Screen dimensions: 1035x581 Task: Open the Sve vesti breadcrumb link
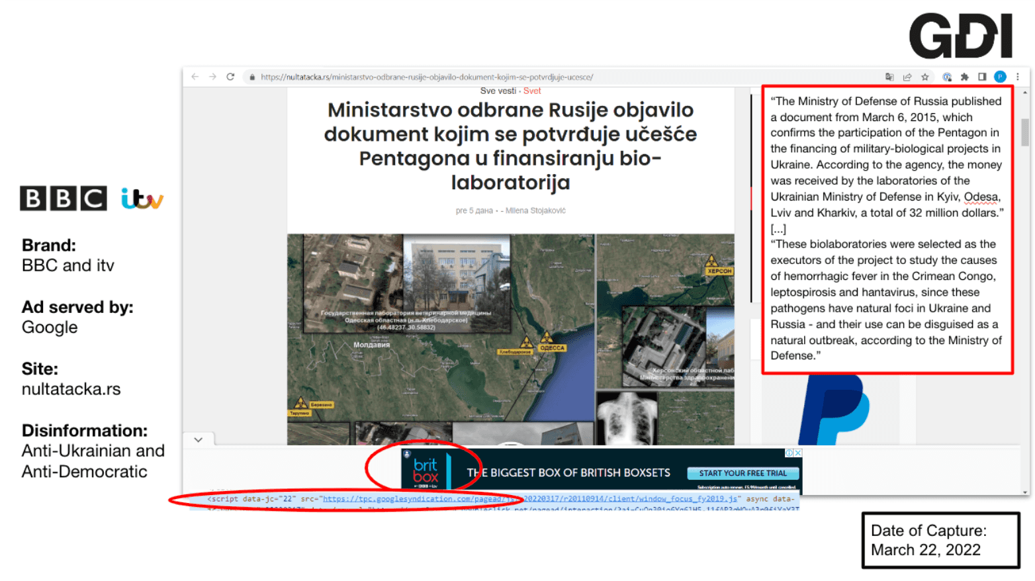coord(498,91)
